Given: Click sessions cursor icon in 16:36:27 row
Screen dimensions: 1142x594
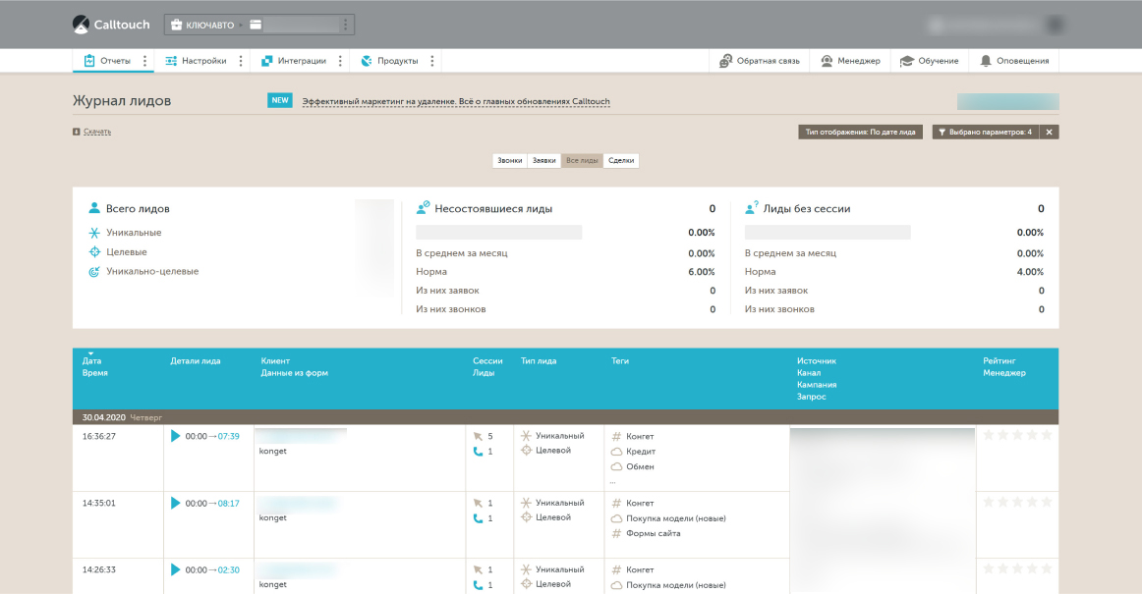Looking at the screenshot, I should pos(478,436).
